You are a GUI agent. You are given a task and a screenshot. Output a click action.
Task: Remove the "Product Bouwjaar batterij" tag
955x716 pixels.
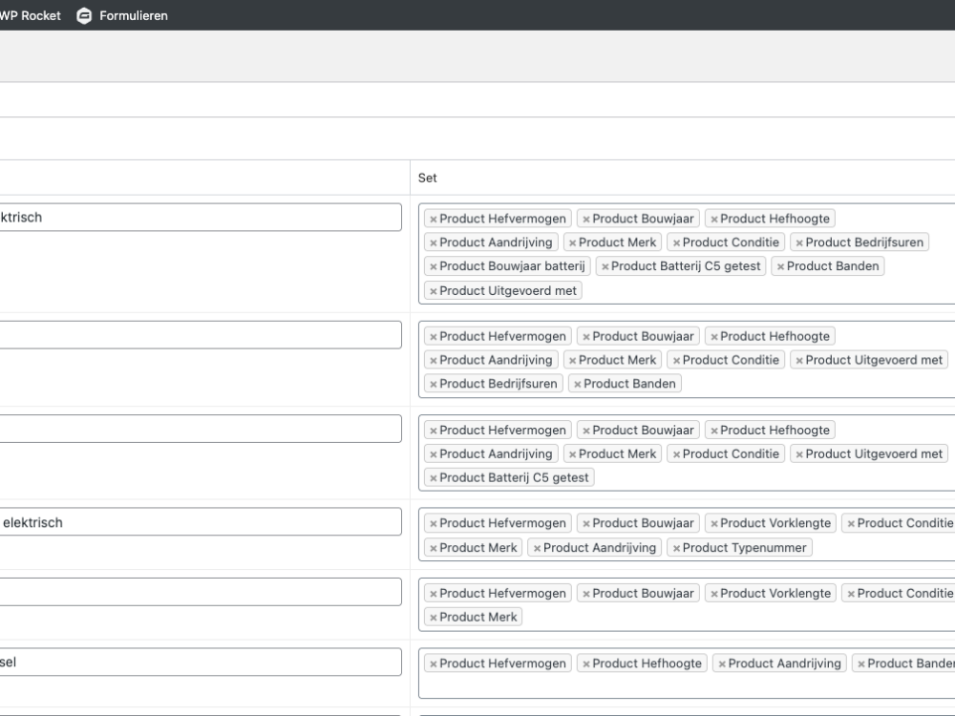(434, 267)
